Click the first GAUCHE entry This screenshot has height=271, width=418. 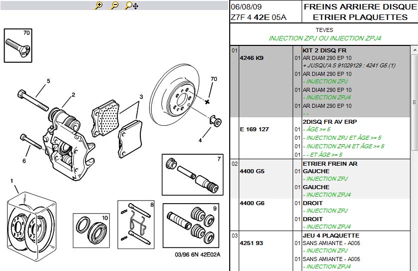[x=316, y=171]
